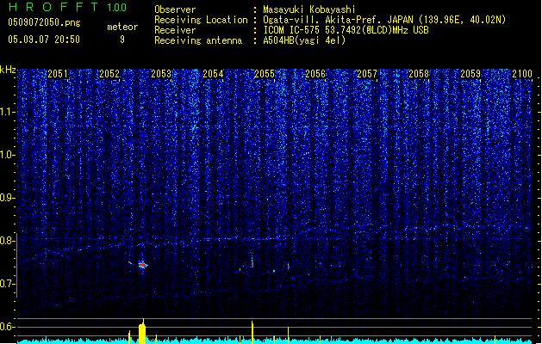The image size is (542, 344).
Task: Click the date stamp 05.09.07 20:50
Action: point(44,40)
